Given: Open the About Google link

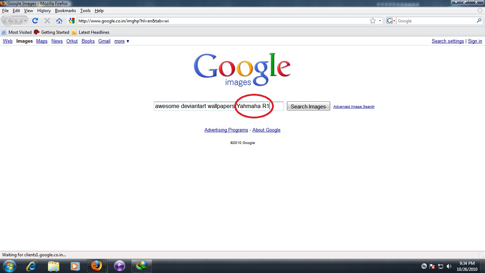Looking at the screenshot, I should pyautogui.click(x=266, y=130).
